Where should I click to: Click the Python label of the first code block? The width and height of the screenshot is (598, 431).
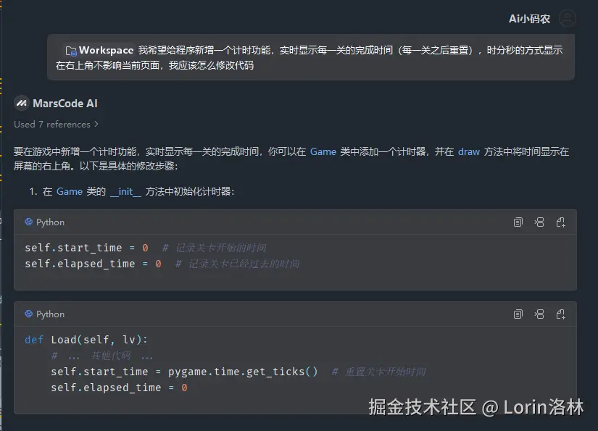pyautogui.click(x=50, y=222)
